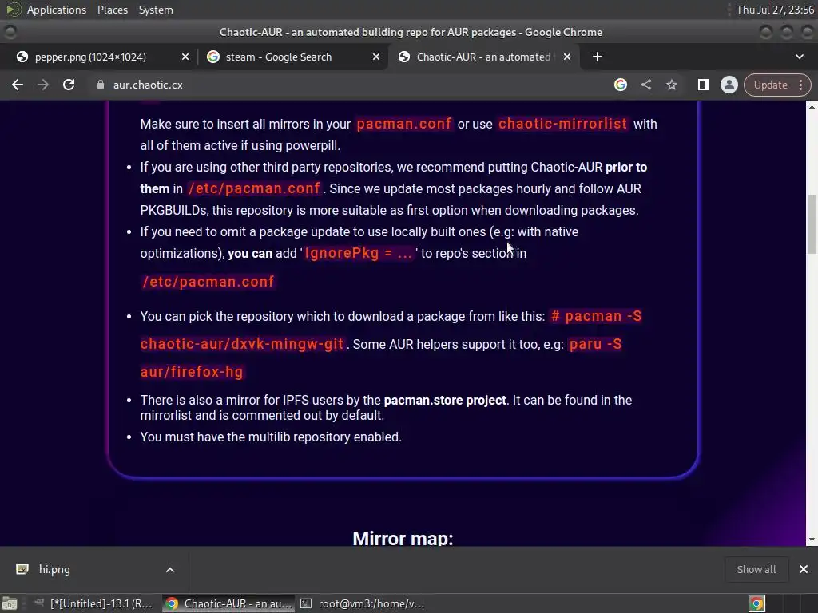Close the pepper.png tab
This screenshot has height=613, width=818.
(x=185, y=57)
